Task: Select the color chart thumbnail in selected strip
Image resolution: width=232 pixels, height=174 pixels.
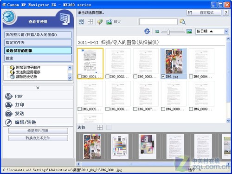Action: pos(120,147)
